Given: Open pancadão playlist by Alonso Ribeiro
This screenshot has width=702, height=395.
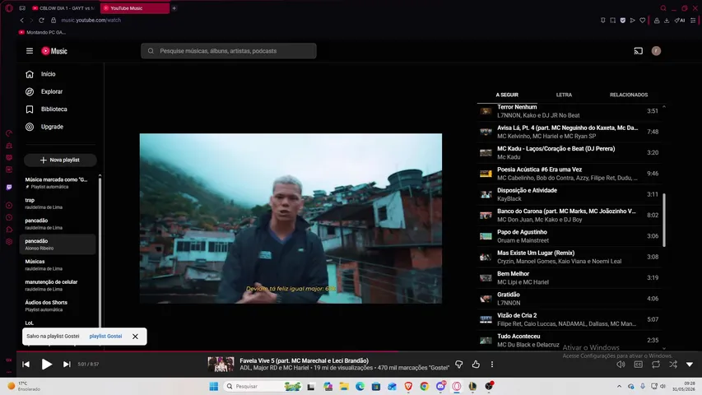Looking at the screenshot, I should pyautogui.click(x=58, y=244).
